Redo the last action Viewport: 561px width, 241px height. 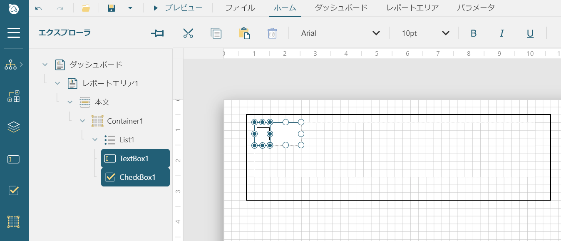point(60,8)
